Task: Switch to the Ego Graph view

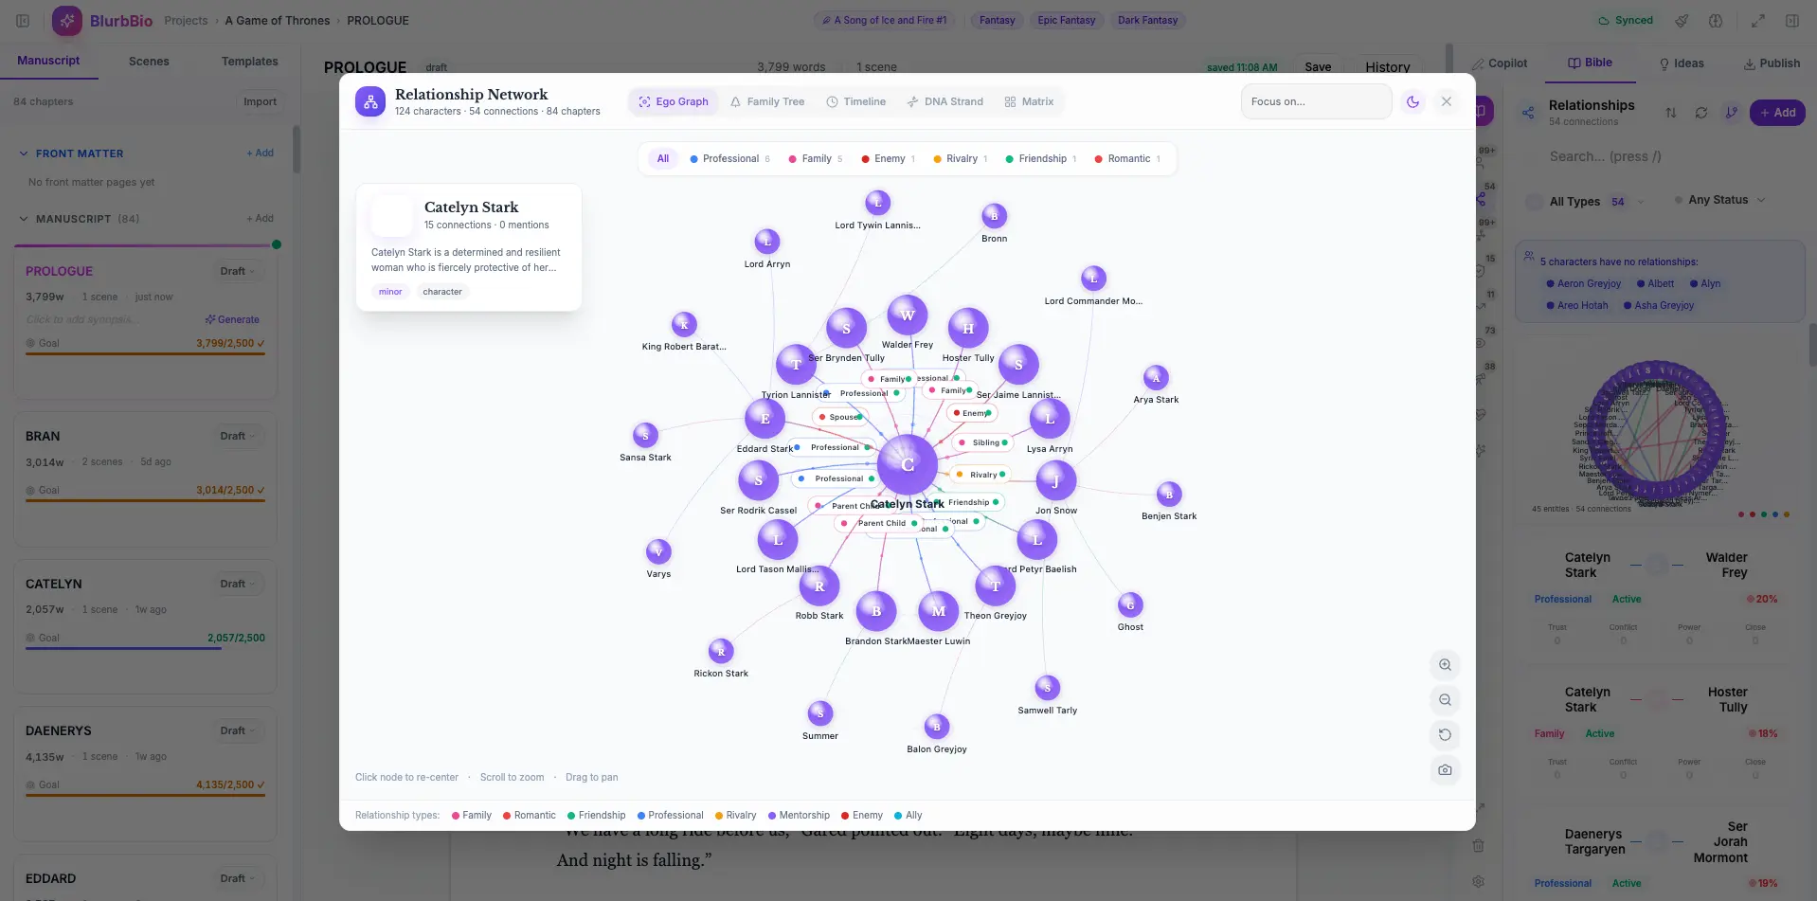Action: (674, 101)
